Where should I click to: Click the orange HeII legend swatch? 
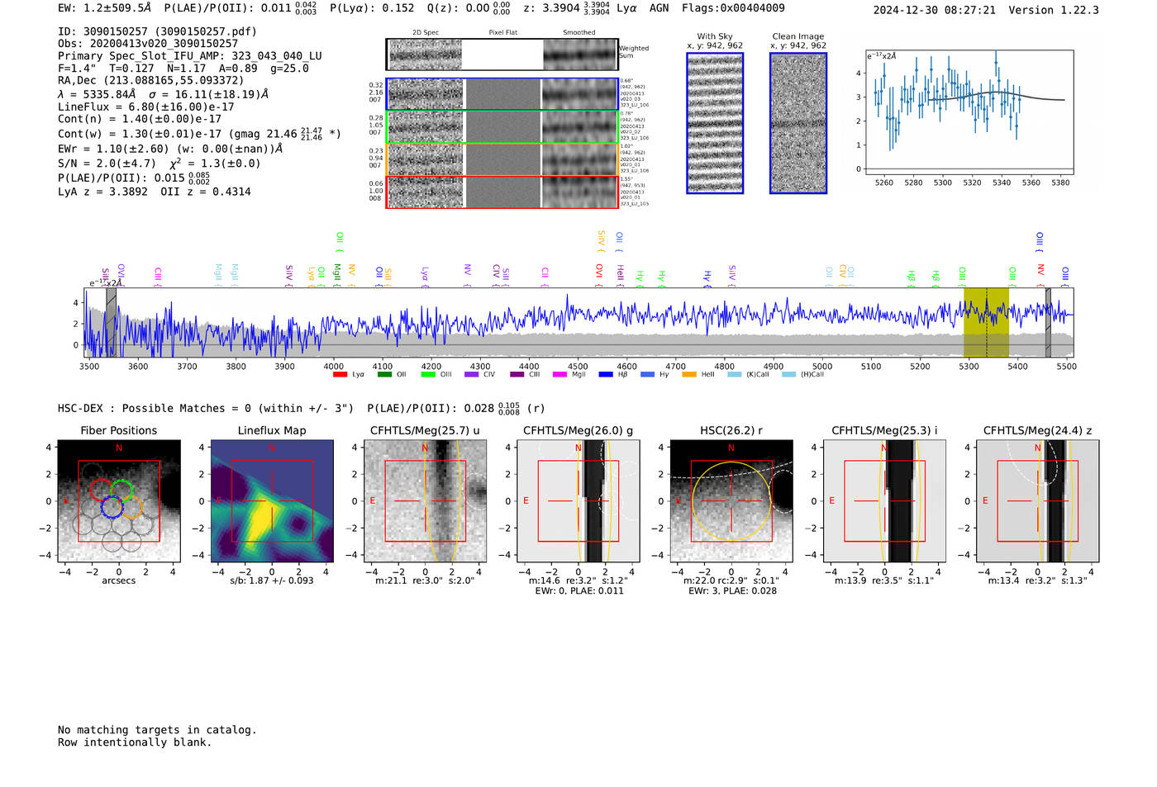click(x=689, y=375)
